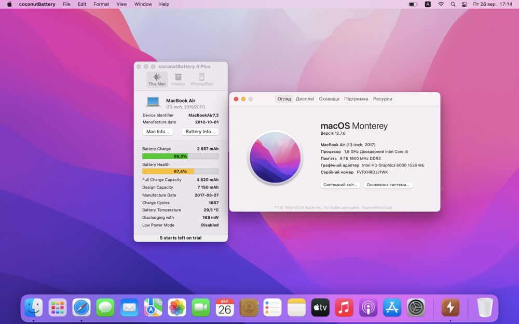
Task: Open FaceTime from the Dock
Action: (x=200, y=307)
